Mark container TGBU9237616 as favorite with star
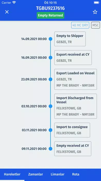The width and height of the screenshot is (101, 181). click(x=95, y=12)
